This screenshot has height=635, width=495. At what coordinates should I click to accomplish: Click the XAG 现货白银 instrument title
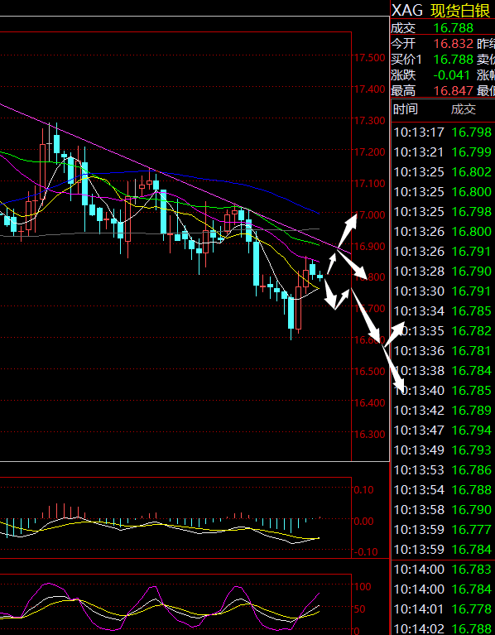[x=440, y=10]
